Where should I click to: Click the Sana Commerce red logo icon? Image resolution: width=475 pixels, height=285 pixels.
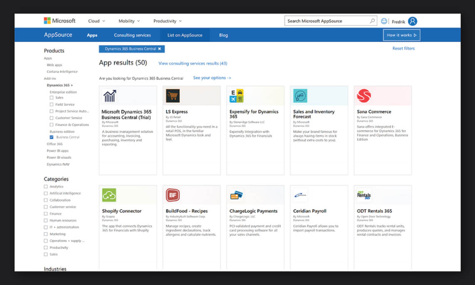coord(364,96)
